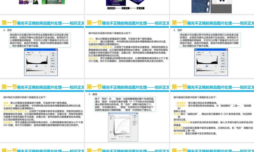Select the white point eyedropper in the Levels dialog
Viewport: 254px width, 152px height.
point(56,69)
